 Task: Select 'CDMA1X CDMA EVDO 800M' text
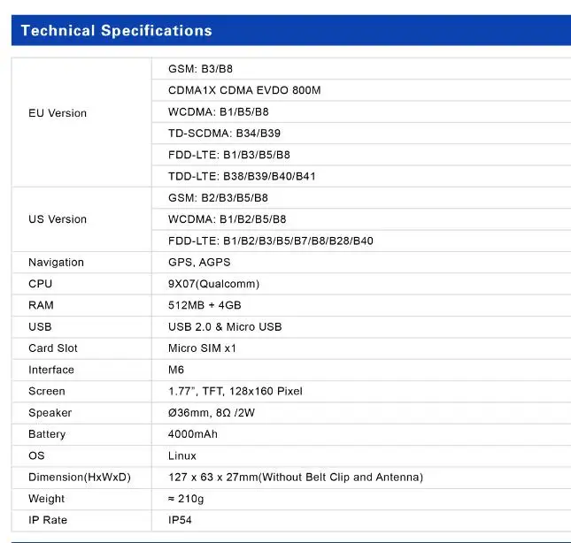(x=244, y=90)
